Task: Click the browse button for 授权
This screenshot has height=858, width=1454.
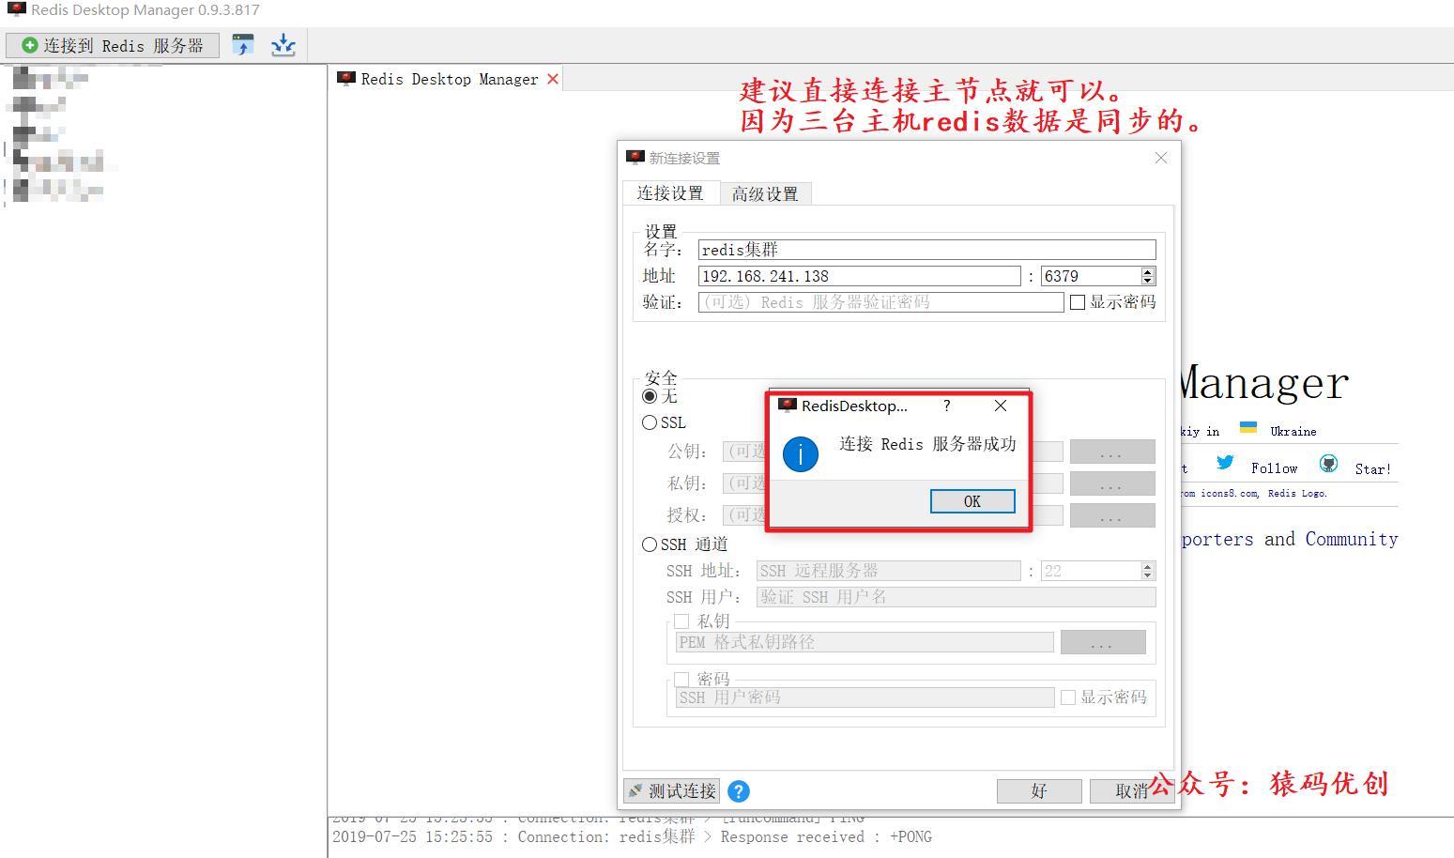Action: coord(1112,515)
